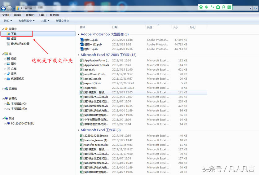Select the asset.xls Excel file icon
The height and width of the screenshot is (175, 259).
pyautogui.click(x=82, y=70)
